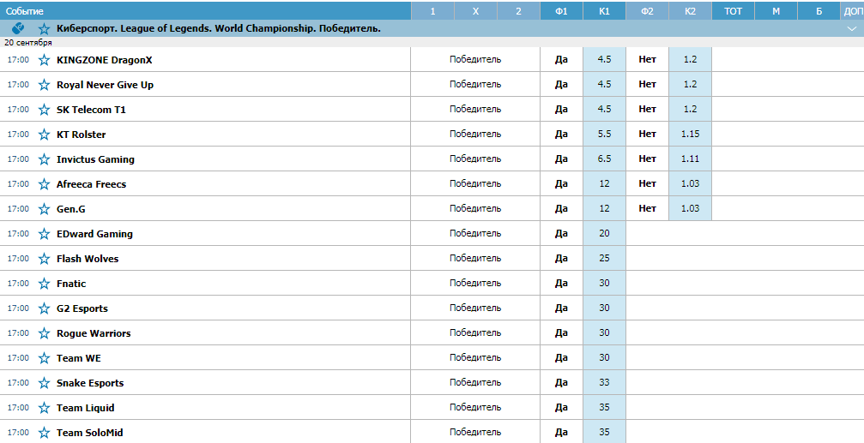Select 30 odds for Rogue Warriors

point(605,332)
